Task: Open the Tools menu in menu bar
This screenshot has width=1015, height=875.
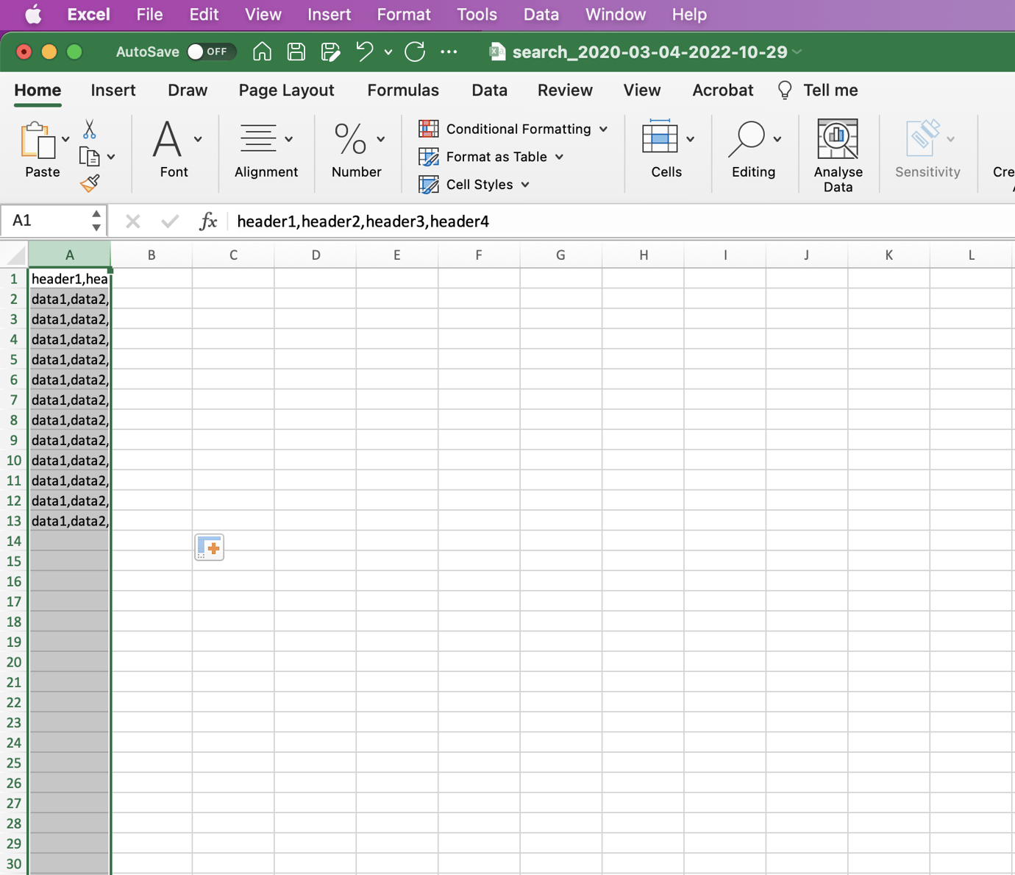Action: pyautogui.click(x=477, y=15)
